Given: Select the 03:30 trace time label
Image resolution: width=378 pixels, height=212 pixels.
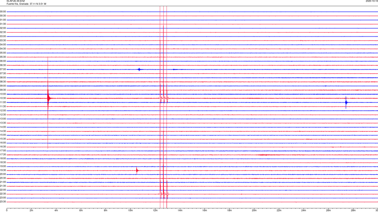Looking at the screenshot, I should 3,40.
